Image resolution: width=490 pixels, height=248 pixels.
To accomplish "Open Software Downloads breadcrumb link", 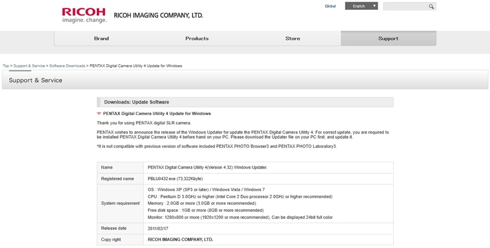I will point(67,66).
